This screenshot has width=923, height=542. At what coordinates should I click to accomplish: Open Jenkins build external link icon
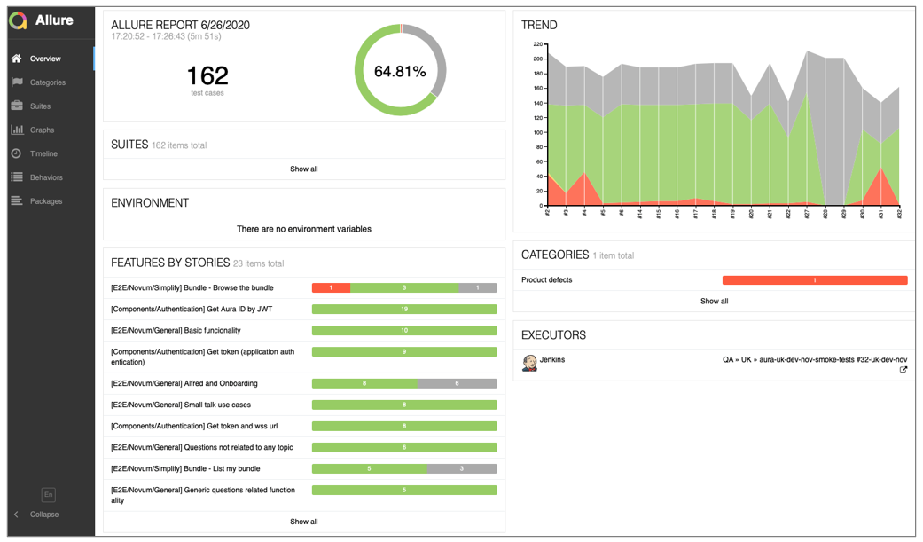click(903, 370)
